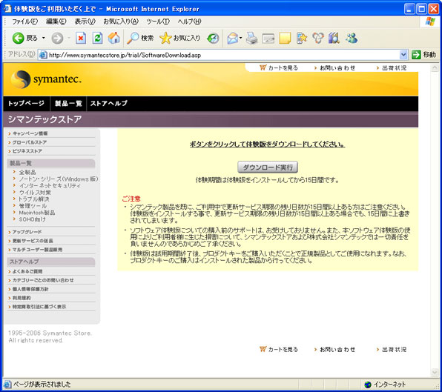Viewport: 442px width, 392px height.
Task: Click the star document toolbar icon
Action: [x=302, y=38]
